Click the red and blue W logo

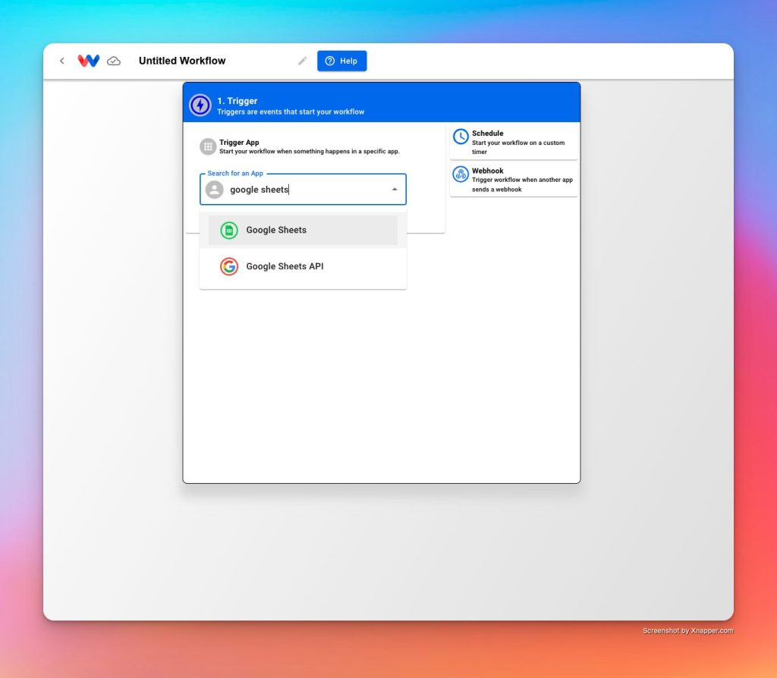(x=89, y=61)
